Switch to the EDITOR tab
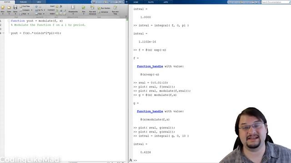 [7, 2]
